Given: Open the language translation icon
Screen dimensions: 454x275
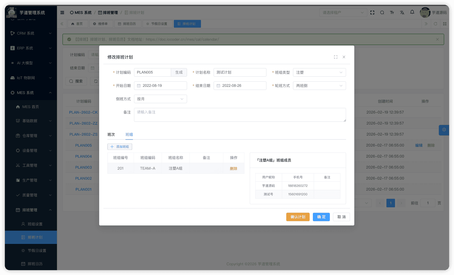Looking at the screenshot, I should point(402,12).
